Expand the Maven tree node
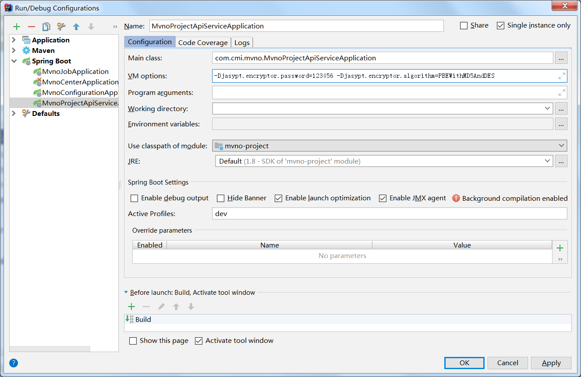This screenshot has width=581, height=377. [14, 51]
